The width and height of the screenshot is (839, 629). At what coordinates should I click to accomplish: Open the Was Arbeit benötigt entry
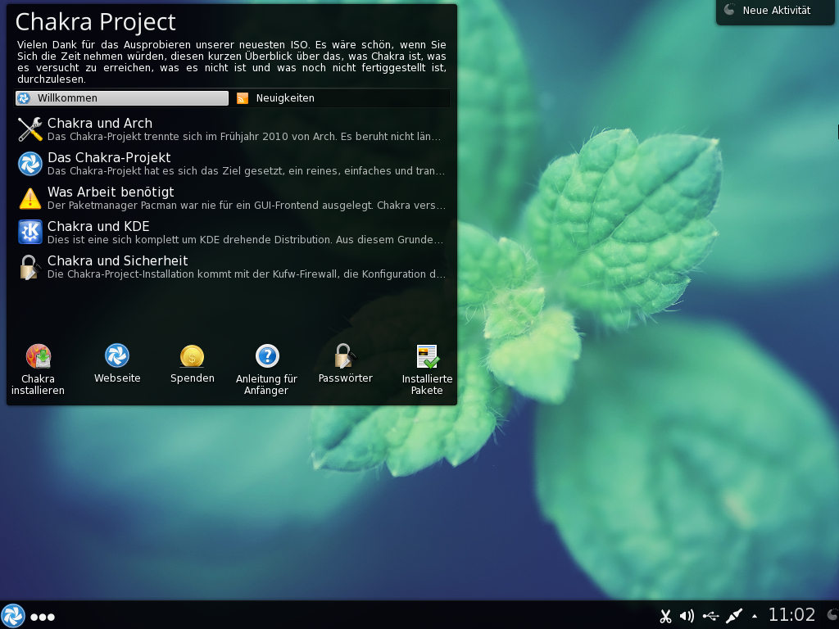pyautogui.click(x=231, y=198)
